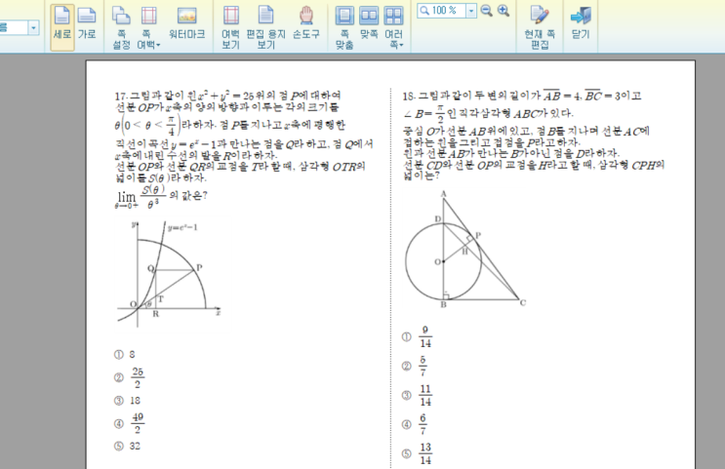Click the limit expression S(θ)/θ³
Image resolution: width=725 pixels, height=469 pixels.
click(153, 197)
